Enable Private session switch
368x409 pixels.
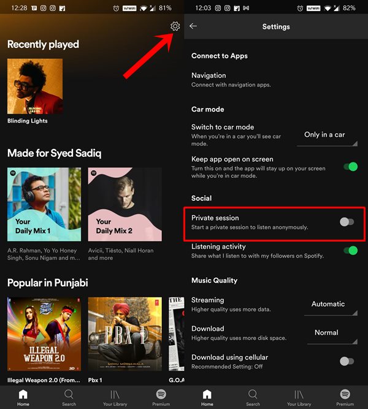[x=347, y=222]
